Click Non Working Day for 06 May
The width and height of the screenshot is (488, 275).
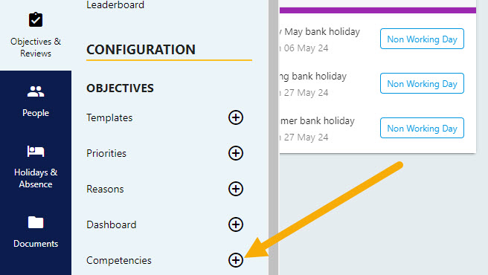tap(422, 39)
